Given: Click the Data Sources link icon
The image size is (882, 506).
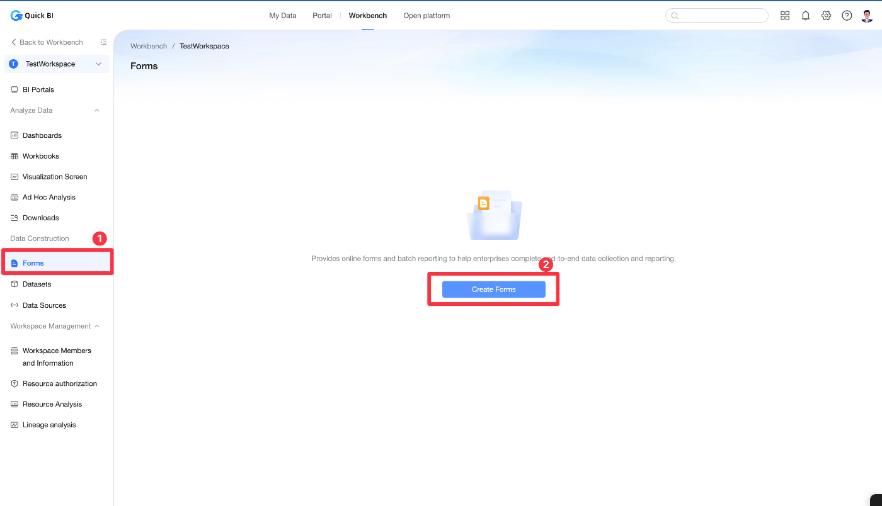Looking at the screenshot, I should pos(14,305).
